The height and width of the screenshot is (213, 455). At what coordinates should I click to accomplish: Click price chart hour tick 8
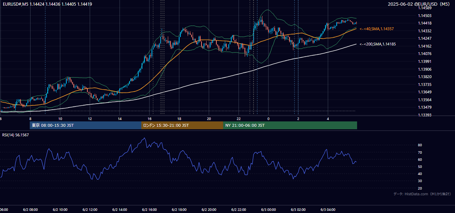(x=30, y=119)
